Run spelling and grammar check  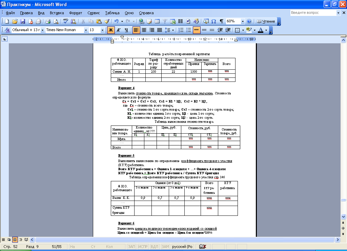point(65,21)
